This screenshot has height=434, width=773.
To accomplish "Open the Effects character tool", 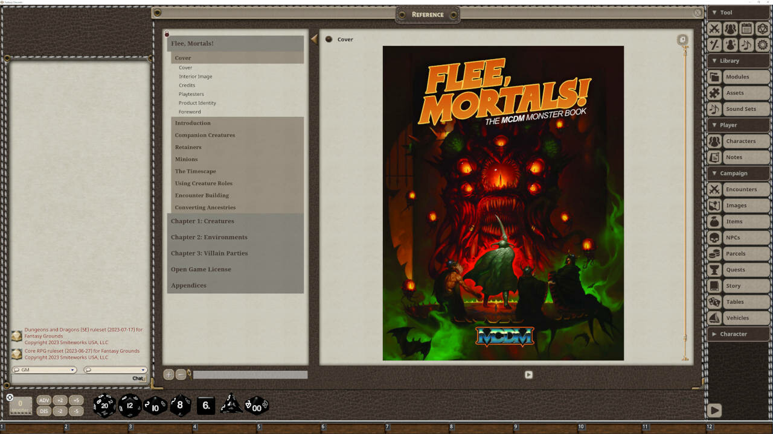I will 730,45.
